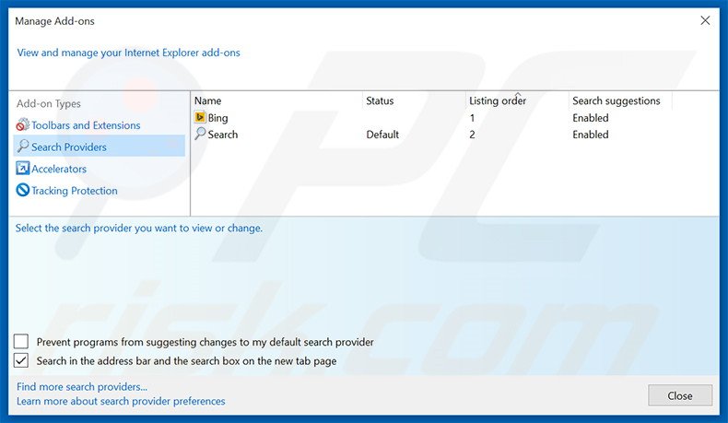Sort by the Name column header

point(207,100)
